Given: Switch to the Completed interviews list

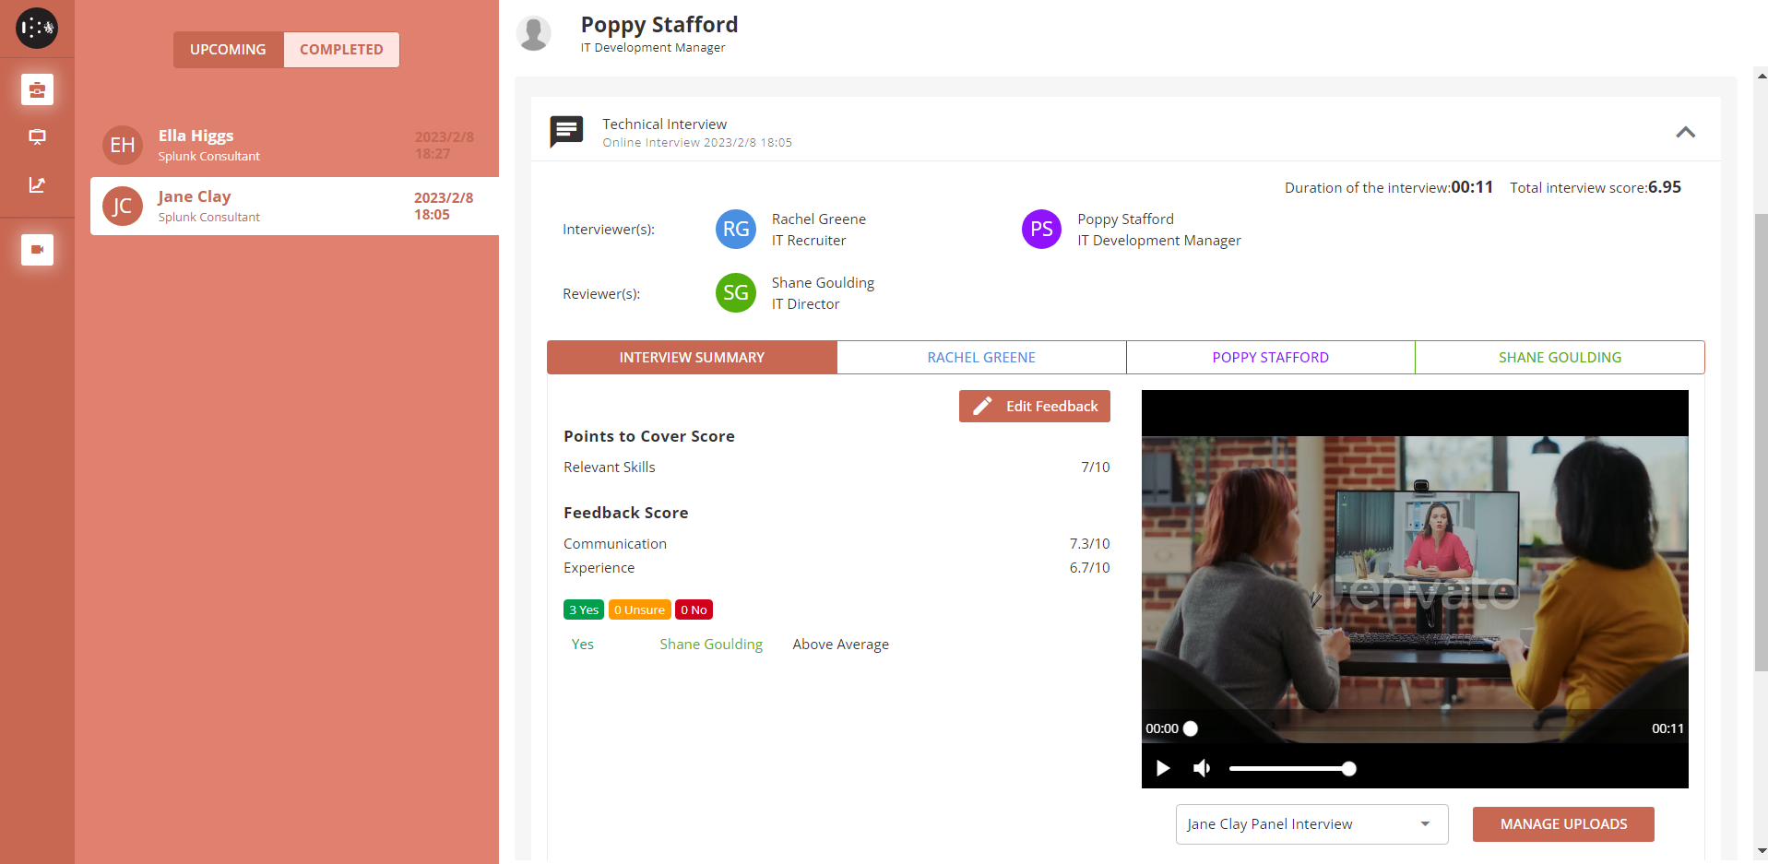Looking at the screenshot, I should 341,50.
